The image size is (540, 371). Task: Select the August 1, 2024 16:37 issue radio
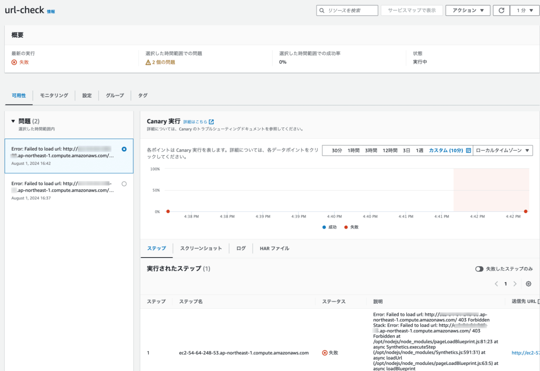pos(124,184)
